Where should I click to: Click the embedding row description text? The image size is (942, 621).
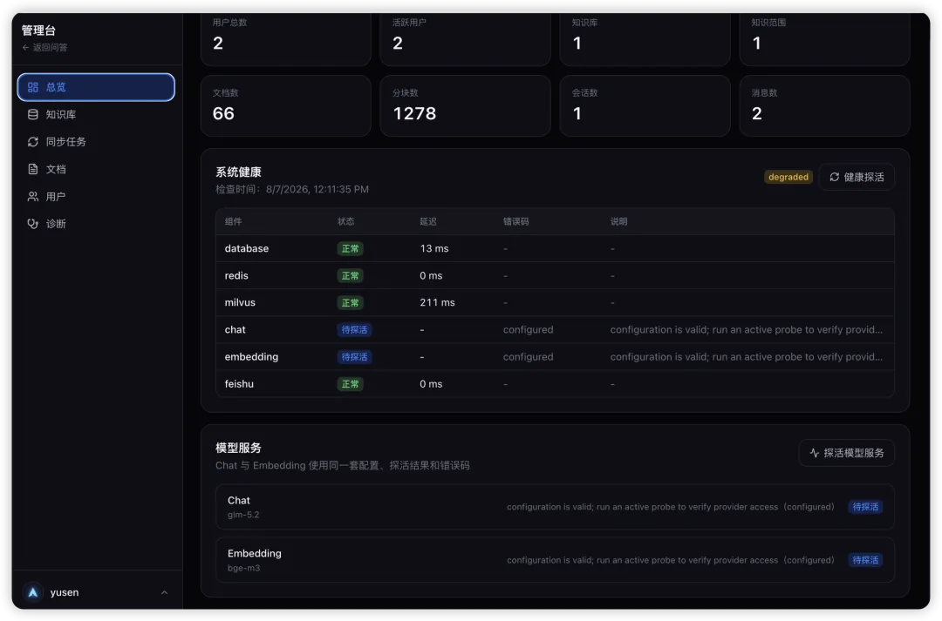pyautogui.click(x=746, y=356)
